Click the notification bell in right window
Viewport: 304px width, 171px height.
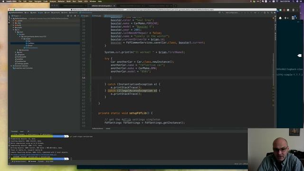[280, 18]
